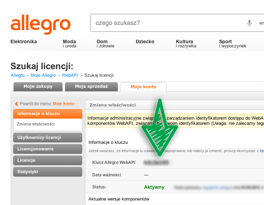The image size is (264, 205).
Task: Open the Elektronika category
Action: pos(23,41)
